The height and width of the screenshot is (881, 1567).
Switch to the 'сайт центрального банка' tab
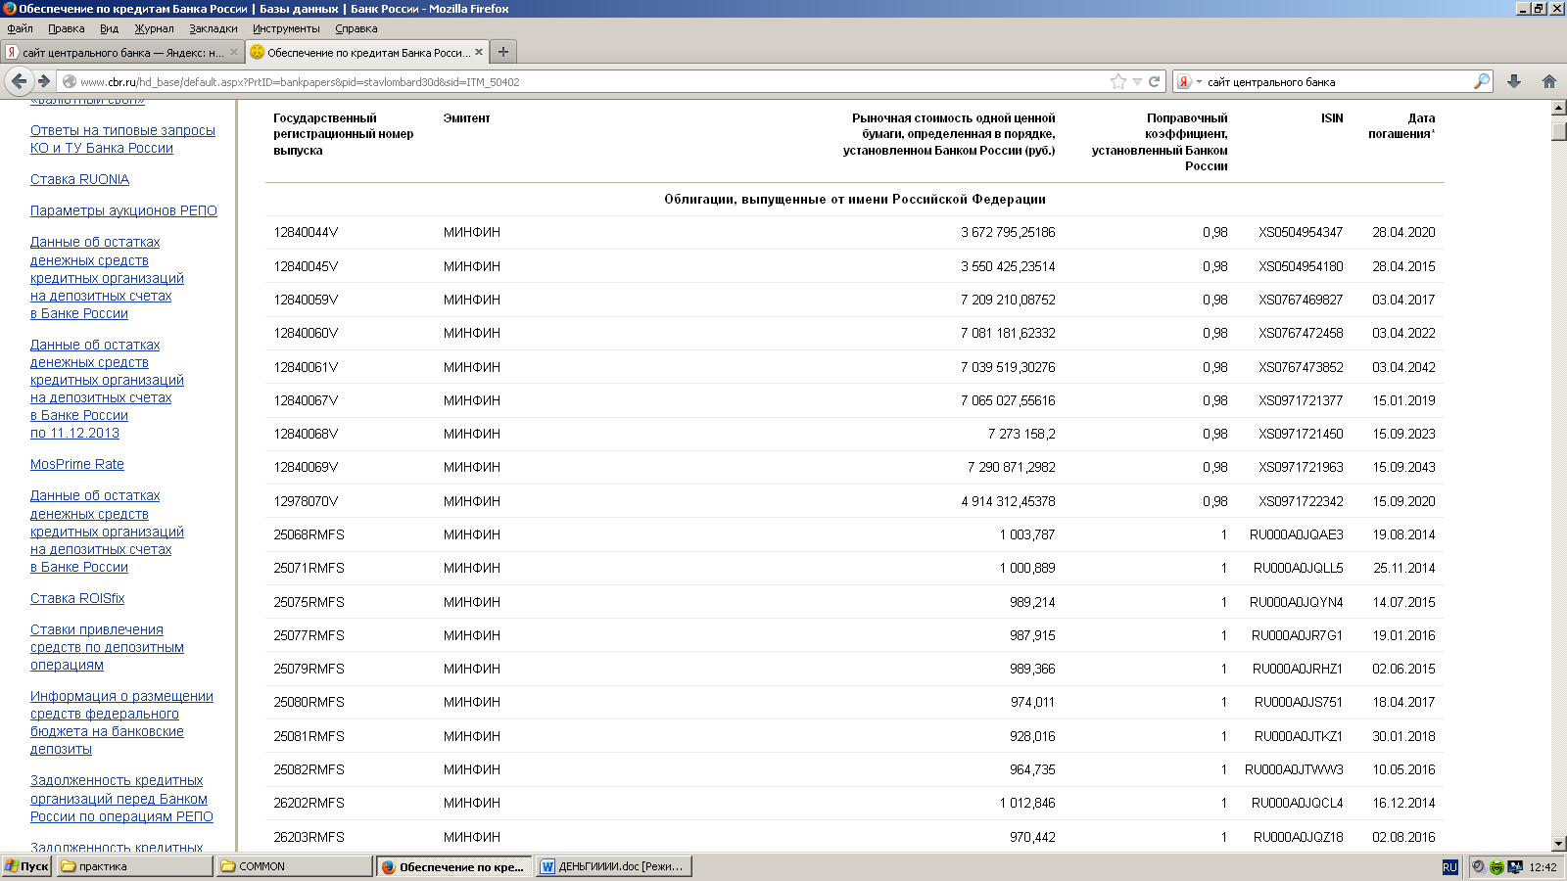(121, 52)
